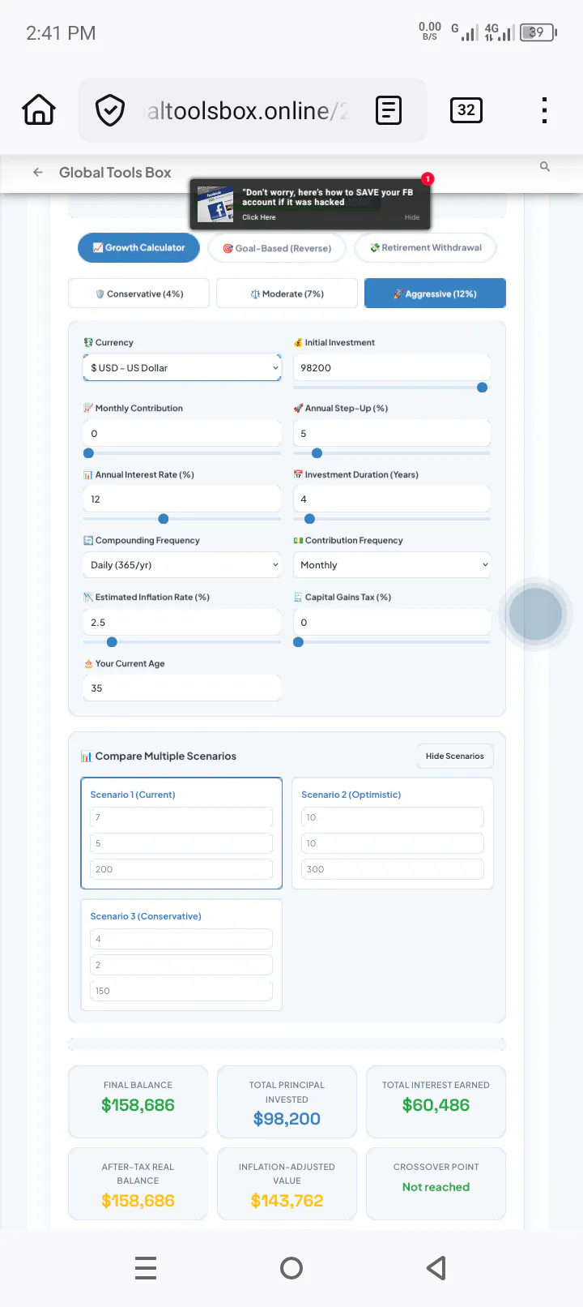Click Scenario 1 field showing 200
The image size is (583, 1307).
181,869
